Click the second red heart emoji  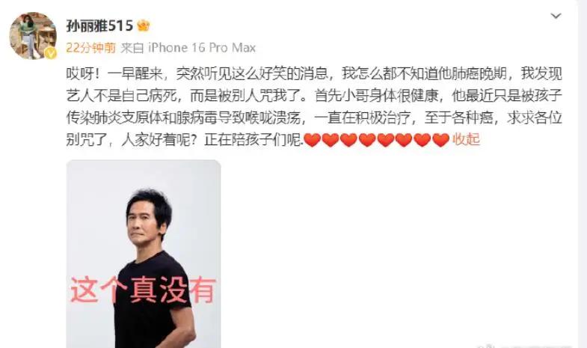[331, 140]
